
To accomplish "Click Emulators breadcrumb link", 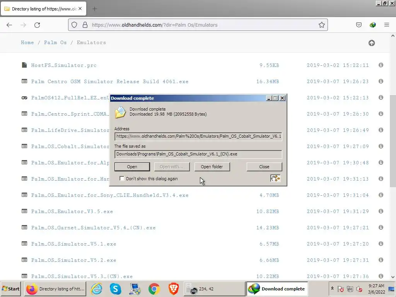I will pos(91,43).
